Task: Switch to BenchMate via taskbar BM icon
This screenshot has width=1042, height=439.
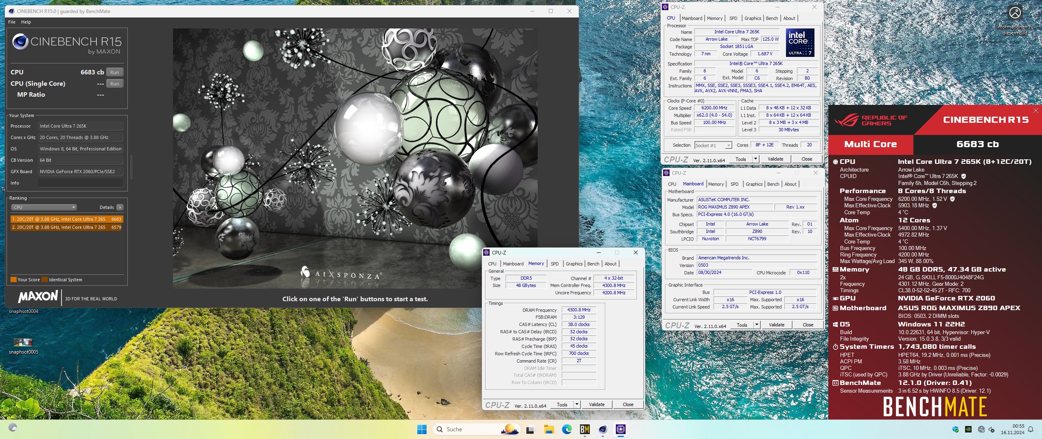Action: coord(585,429)
